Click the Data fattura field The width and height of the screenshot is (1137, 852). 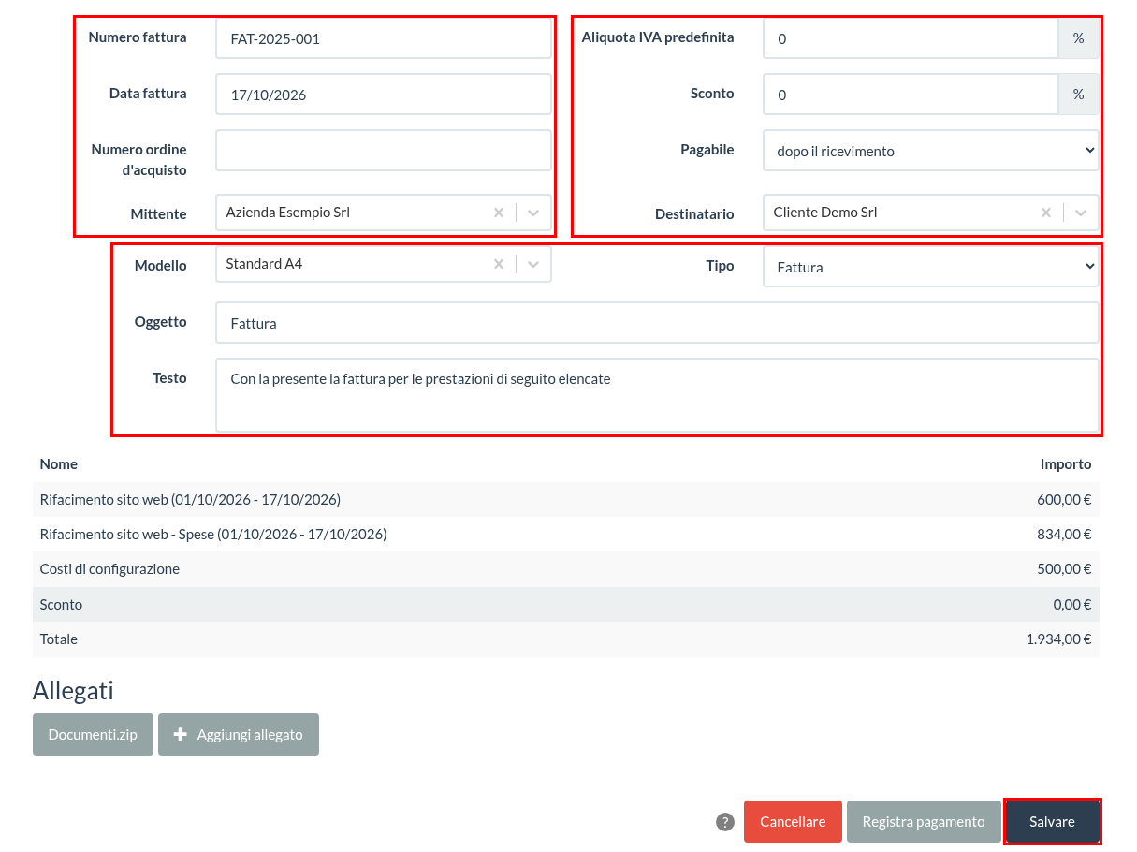click(x=384, y=95)
